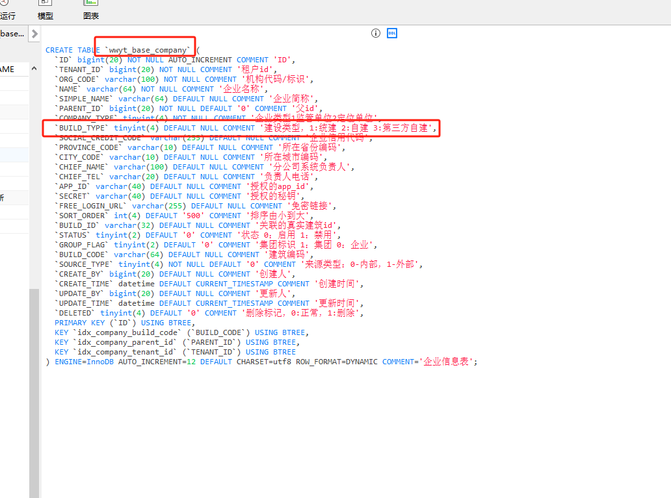
Task: Click the left panel vertical scrollbar
Action: (34, 393)
